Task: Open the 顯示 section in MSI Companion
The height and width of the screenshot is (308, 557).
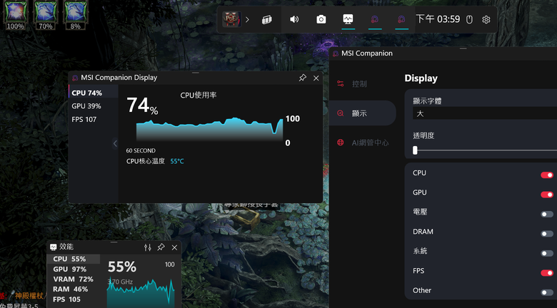Action: coord(362,113)
